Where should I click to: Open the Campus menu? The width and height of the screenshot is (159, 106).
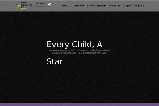[x=127, y=6]
